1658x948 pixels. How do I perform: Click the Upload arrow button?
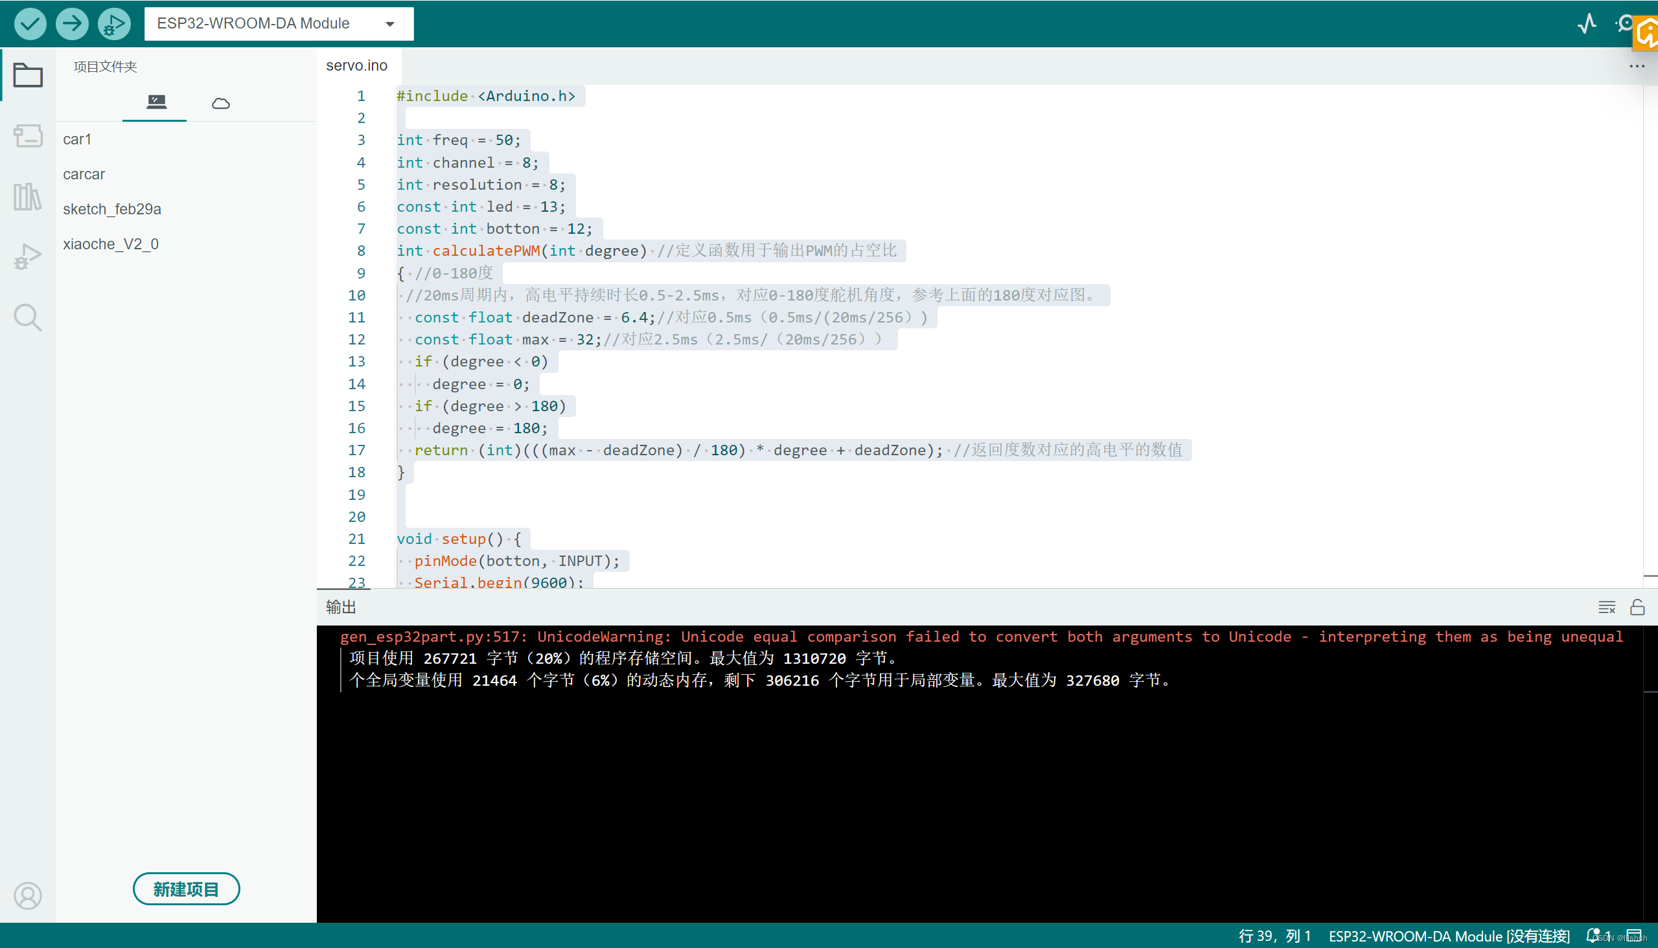pos(72,24)
